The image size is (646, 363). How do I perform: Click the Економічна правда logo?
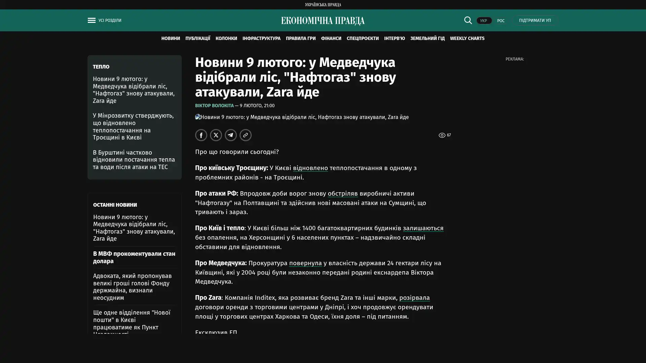point(323,21)
